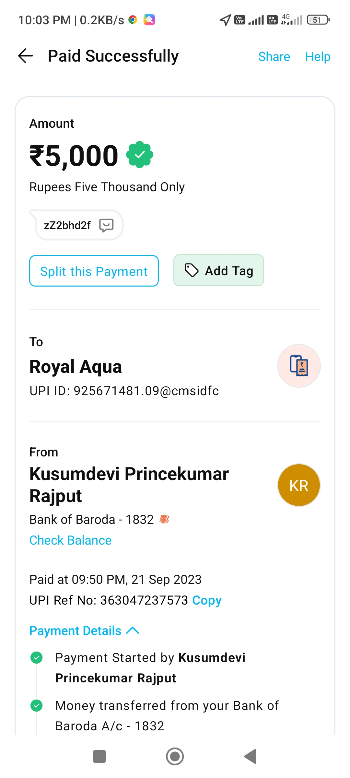350x778 pixels.
Task: Tap the battery indicator in status bar
Action: coord(318,20)
